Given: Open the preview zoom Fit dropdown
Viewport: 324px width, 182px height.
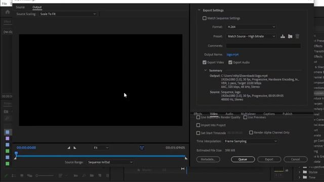Looking at the screenshot, I should (101, 148).
